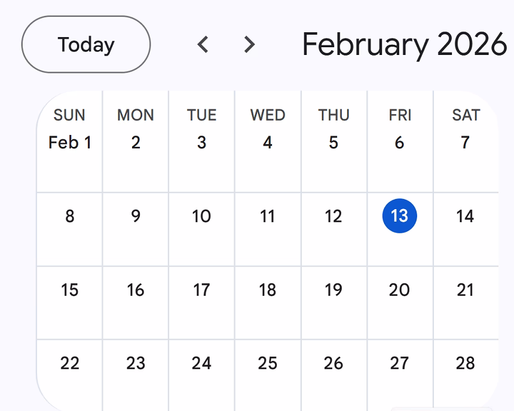This screenshot has height=411, width=514.
Task: Select February 17 on the calendar
Action: point(201,290)
